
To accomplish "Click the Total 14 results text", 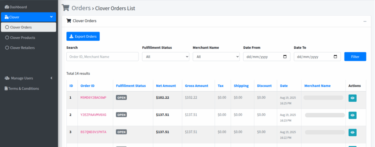I will tap(78, 73).
